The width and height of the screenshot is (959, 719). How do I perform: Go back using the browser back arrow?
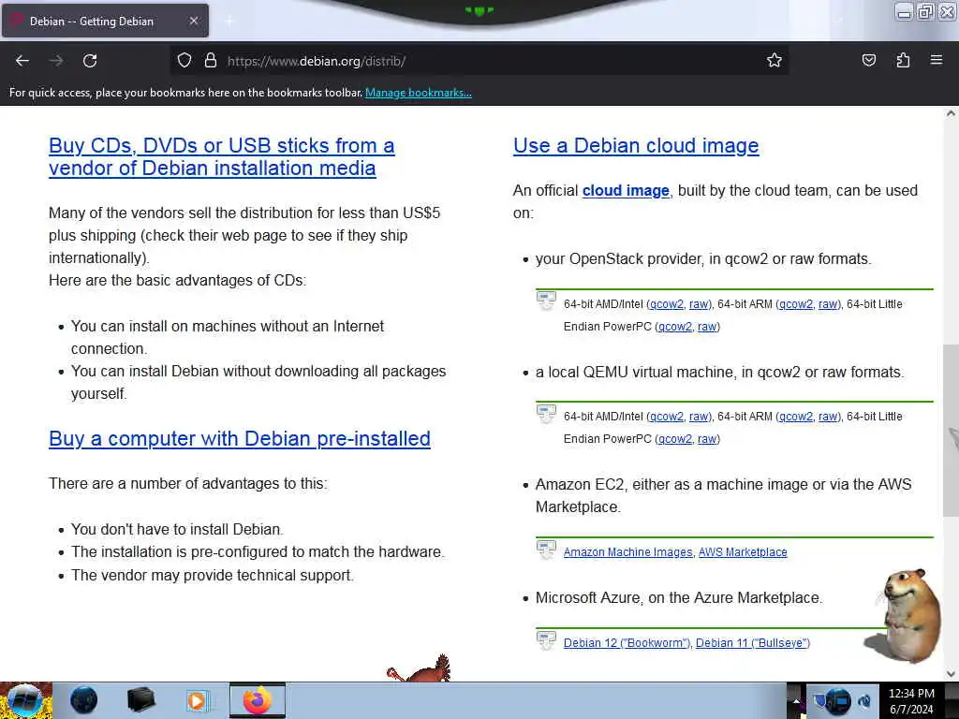pos(22,61)
